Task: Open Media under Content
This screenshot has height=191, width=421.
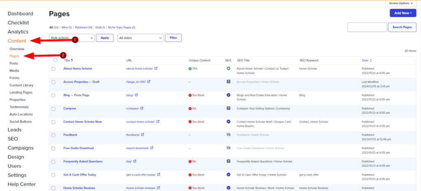Action: [14, 71]
